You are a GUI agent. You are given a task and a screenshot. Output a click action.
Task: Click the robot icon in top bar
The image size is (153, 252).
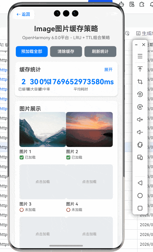121,4
